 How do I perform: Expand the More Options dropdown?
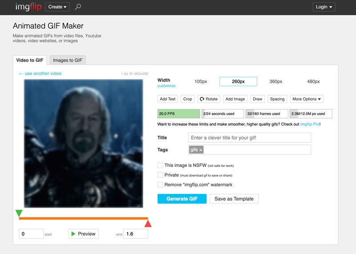pos(307,99)
